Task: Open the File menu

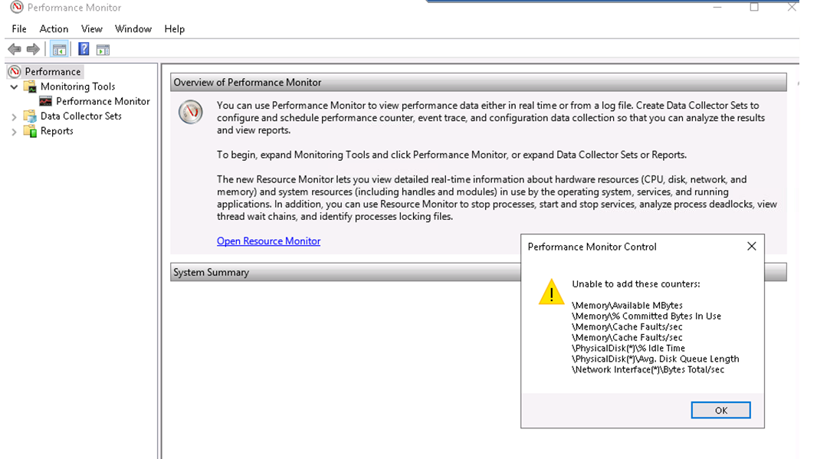Action: click(x=19, y=28)
